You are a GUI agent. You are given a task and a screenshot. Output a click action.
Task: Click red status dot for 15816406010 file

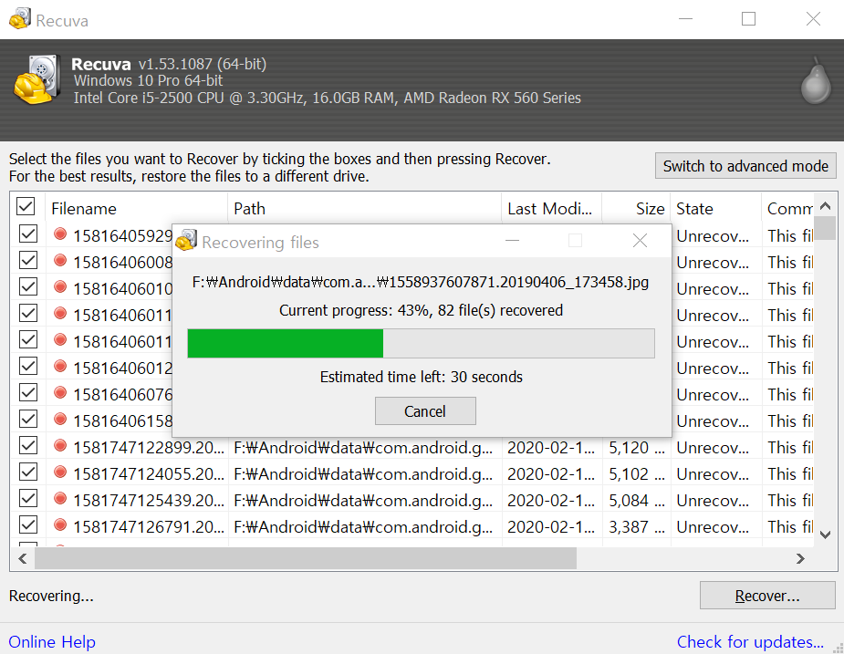[x=60, y=287]
